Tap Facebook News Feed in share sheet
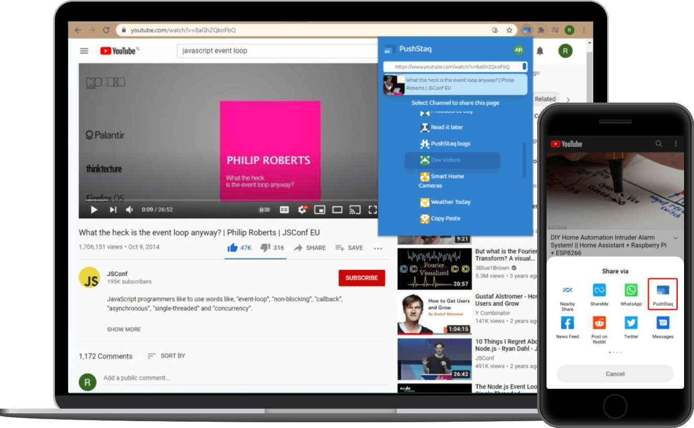The image size is (694, 428). 567,327
